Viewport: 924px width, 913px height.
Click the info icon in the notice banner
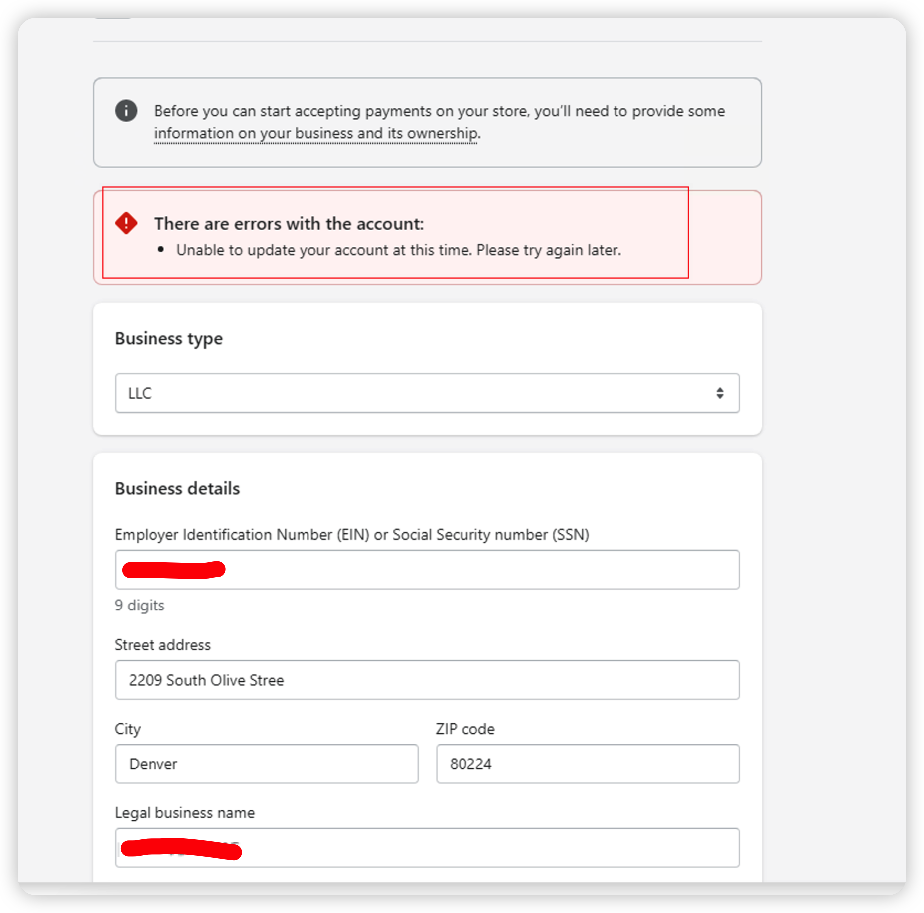pyautogui.click(x=126, y=111)
